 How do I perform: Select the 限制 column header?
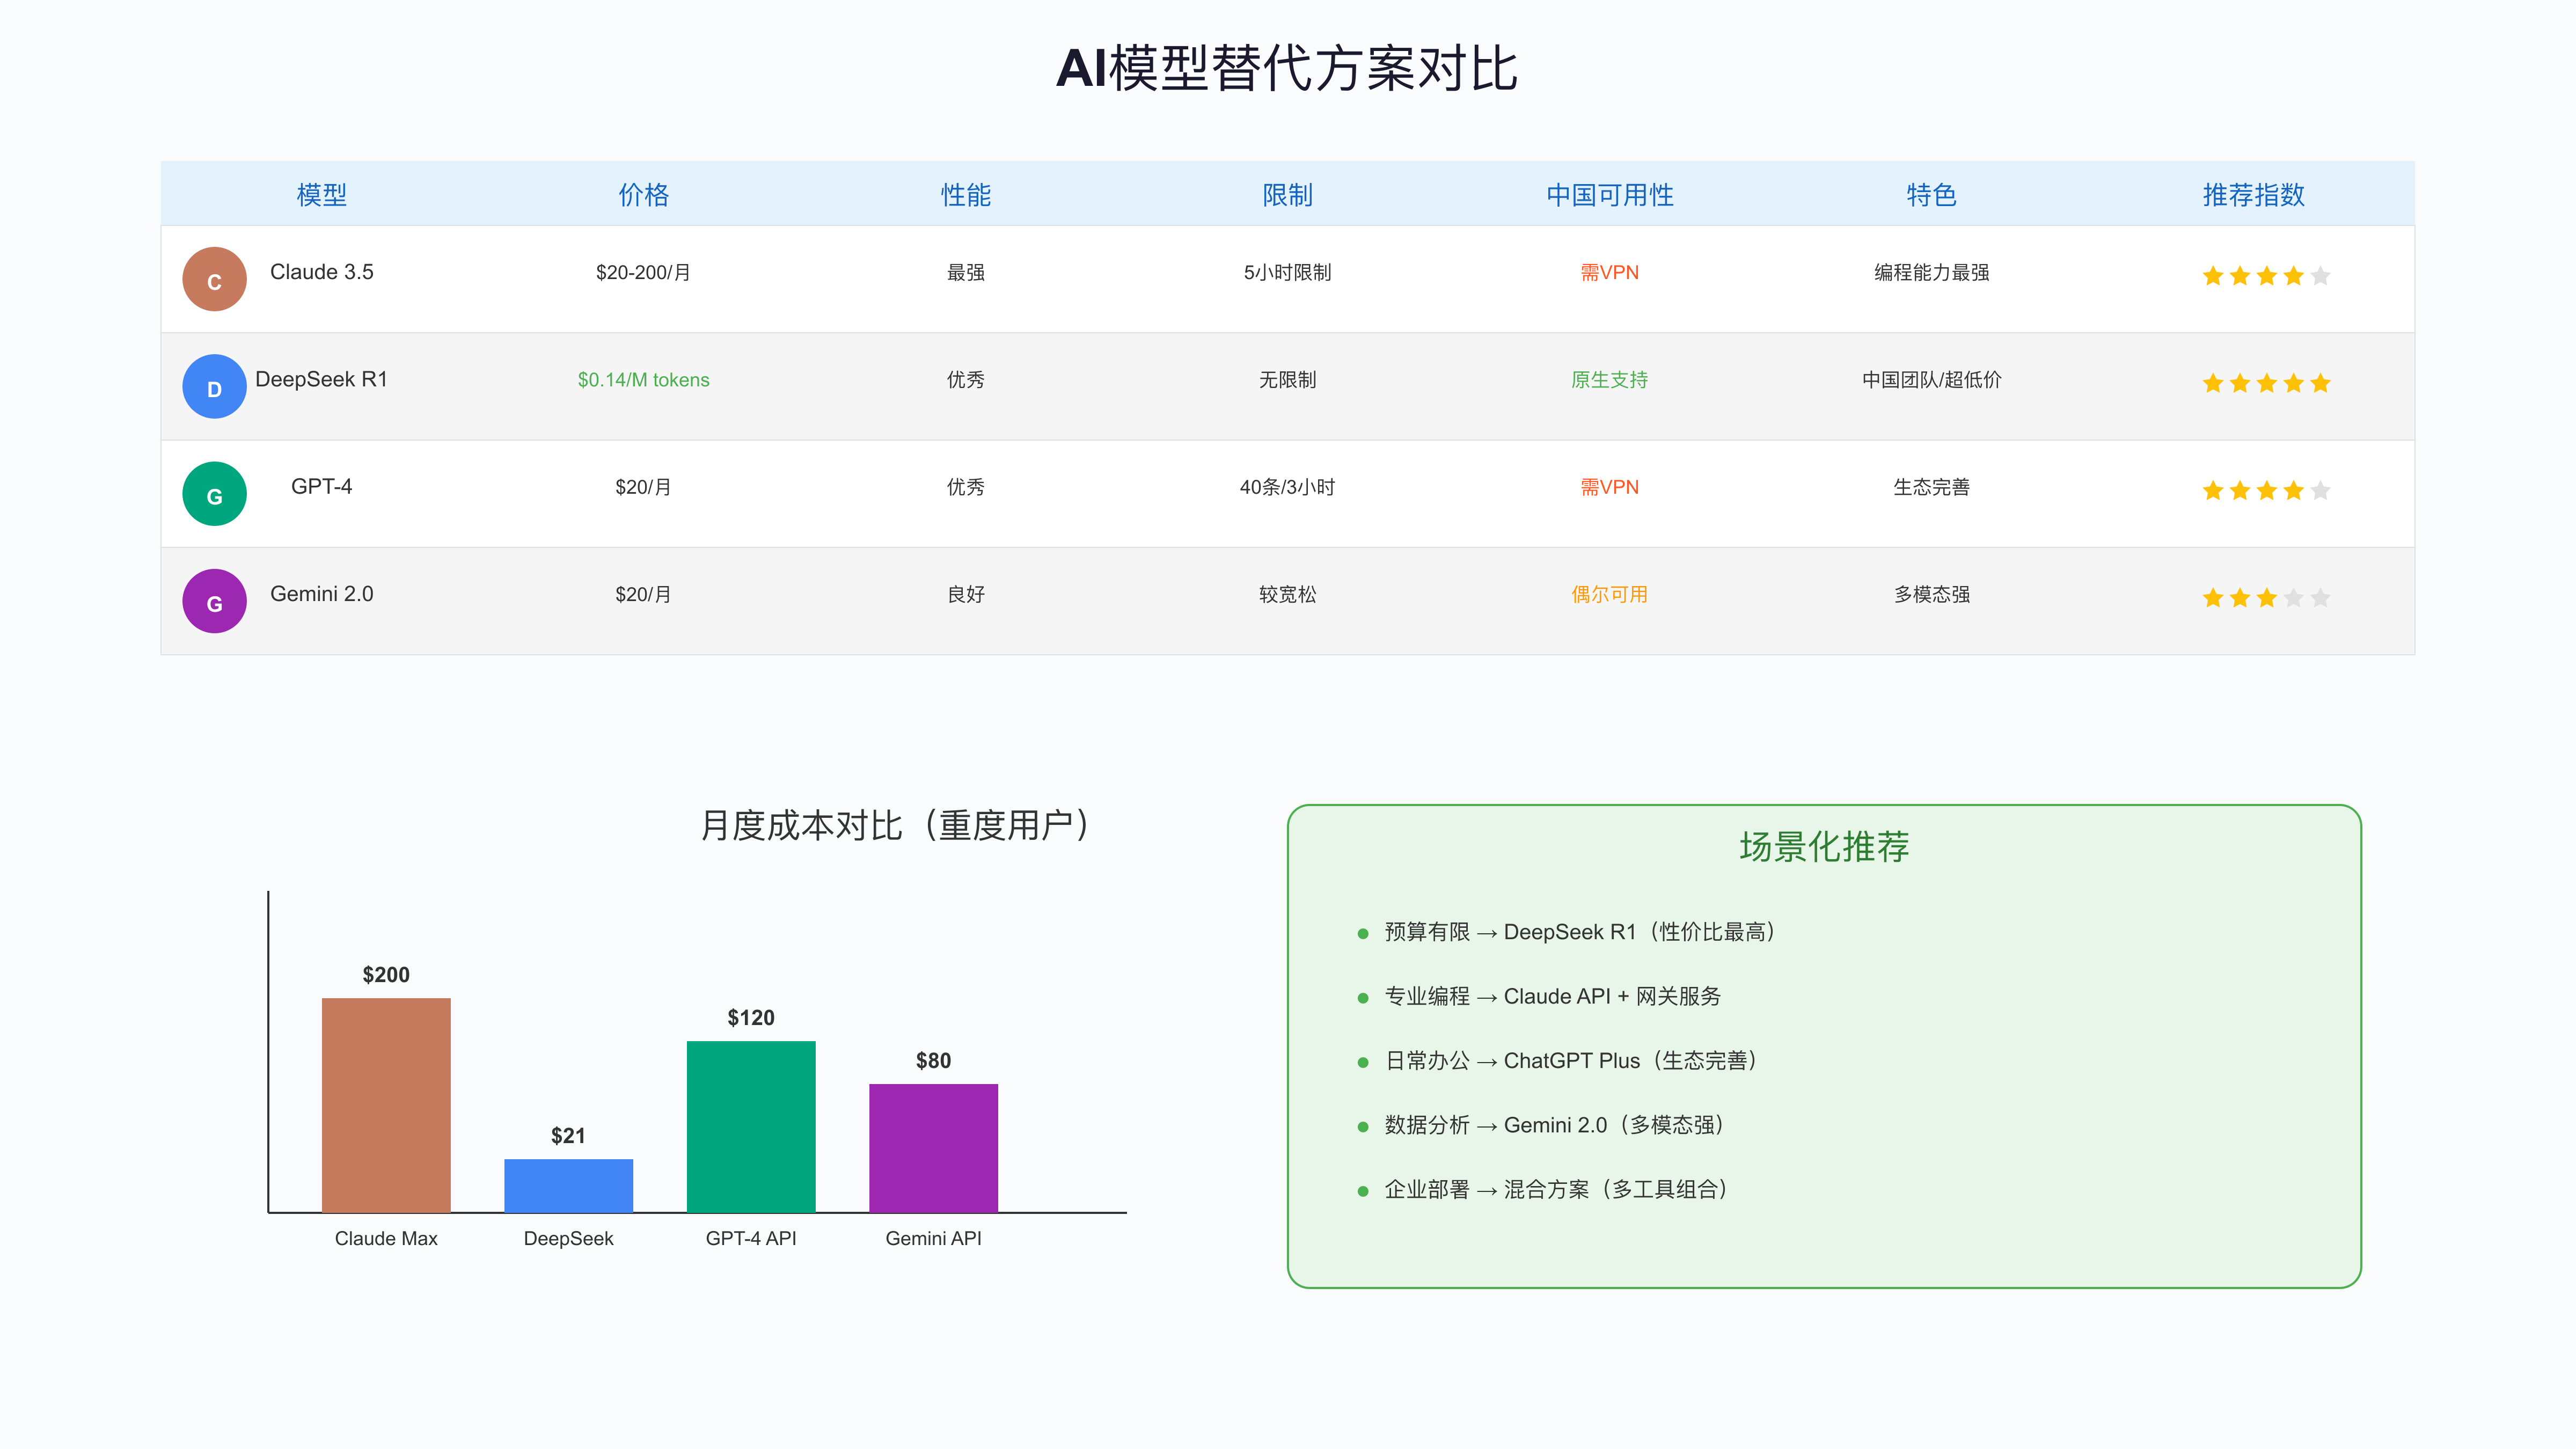(1288, 195)
